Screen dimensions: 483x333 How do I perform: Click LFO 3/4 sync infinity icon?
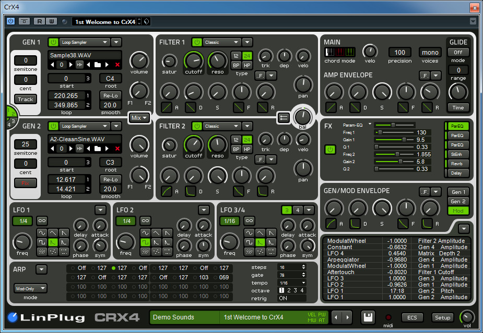[x=249, y=221]
